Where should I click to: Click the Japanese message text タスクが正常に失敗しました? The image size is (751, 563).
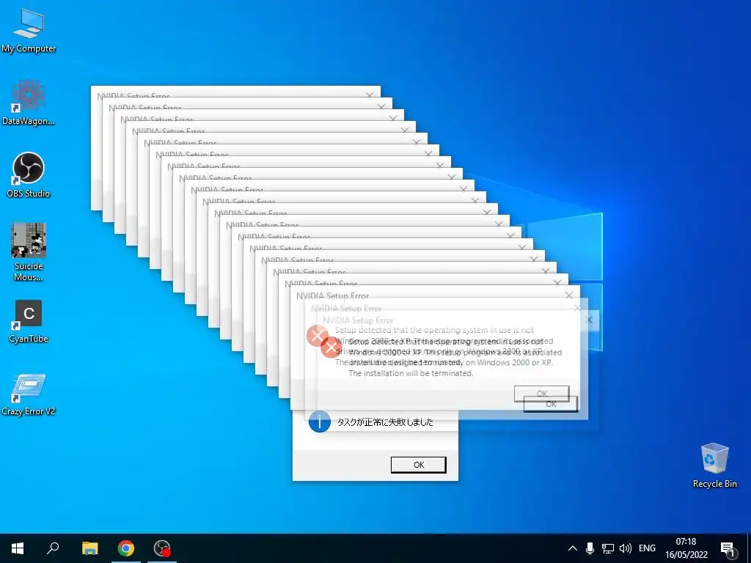point(385,422)
